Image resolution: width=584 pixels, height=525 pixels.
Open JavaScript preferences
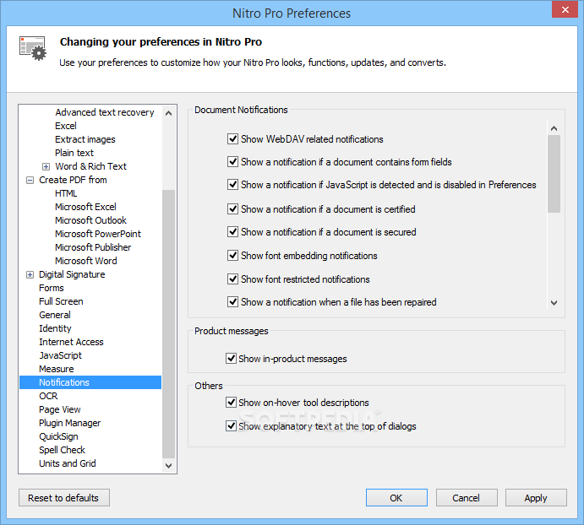point(60,355)
